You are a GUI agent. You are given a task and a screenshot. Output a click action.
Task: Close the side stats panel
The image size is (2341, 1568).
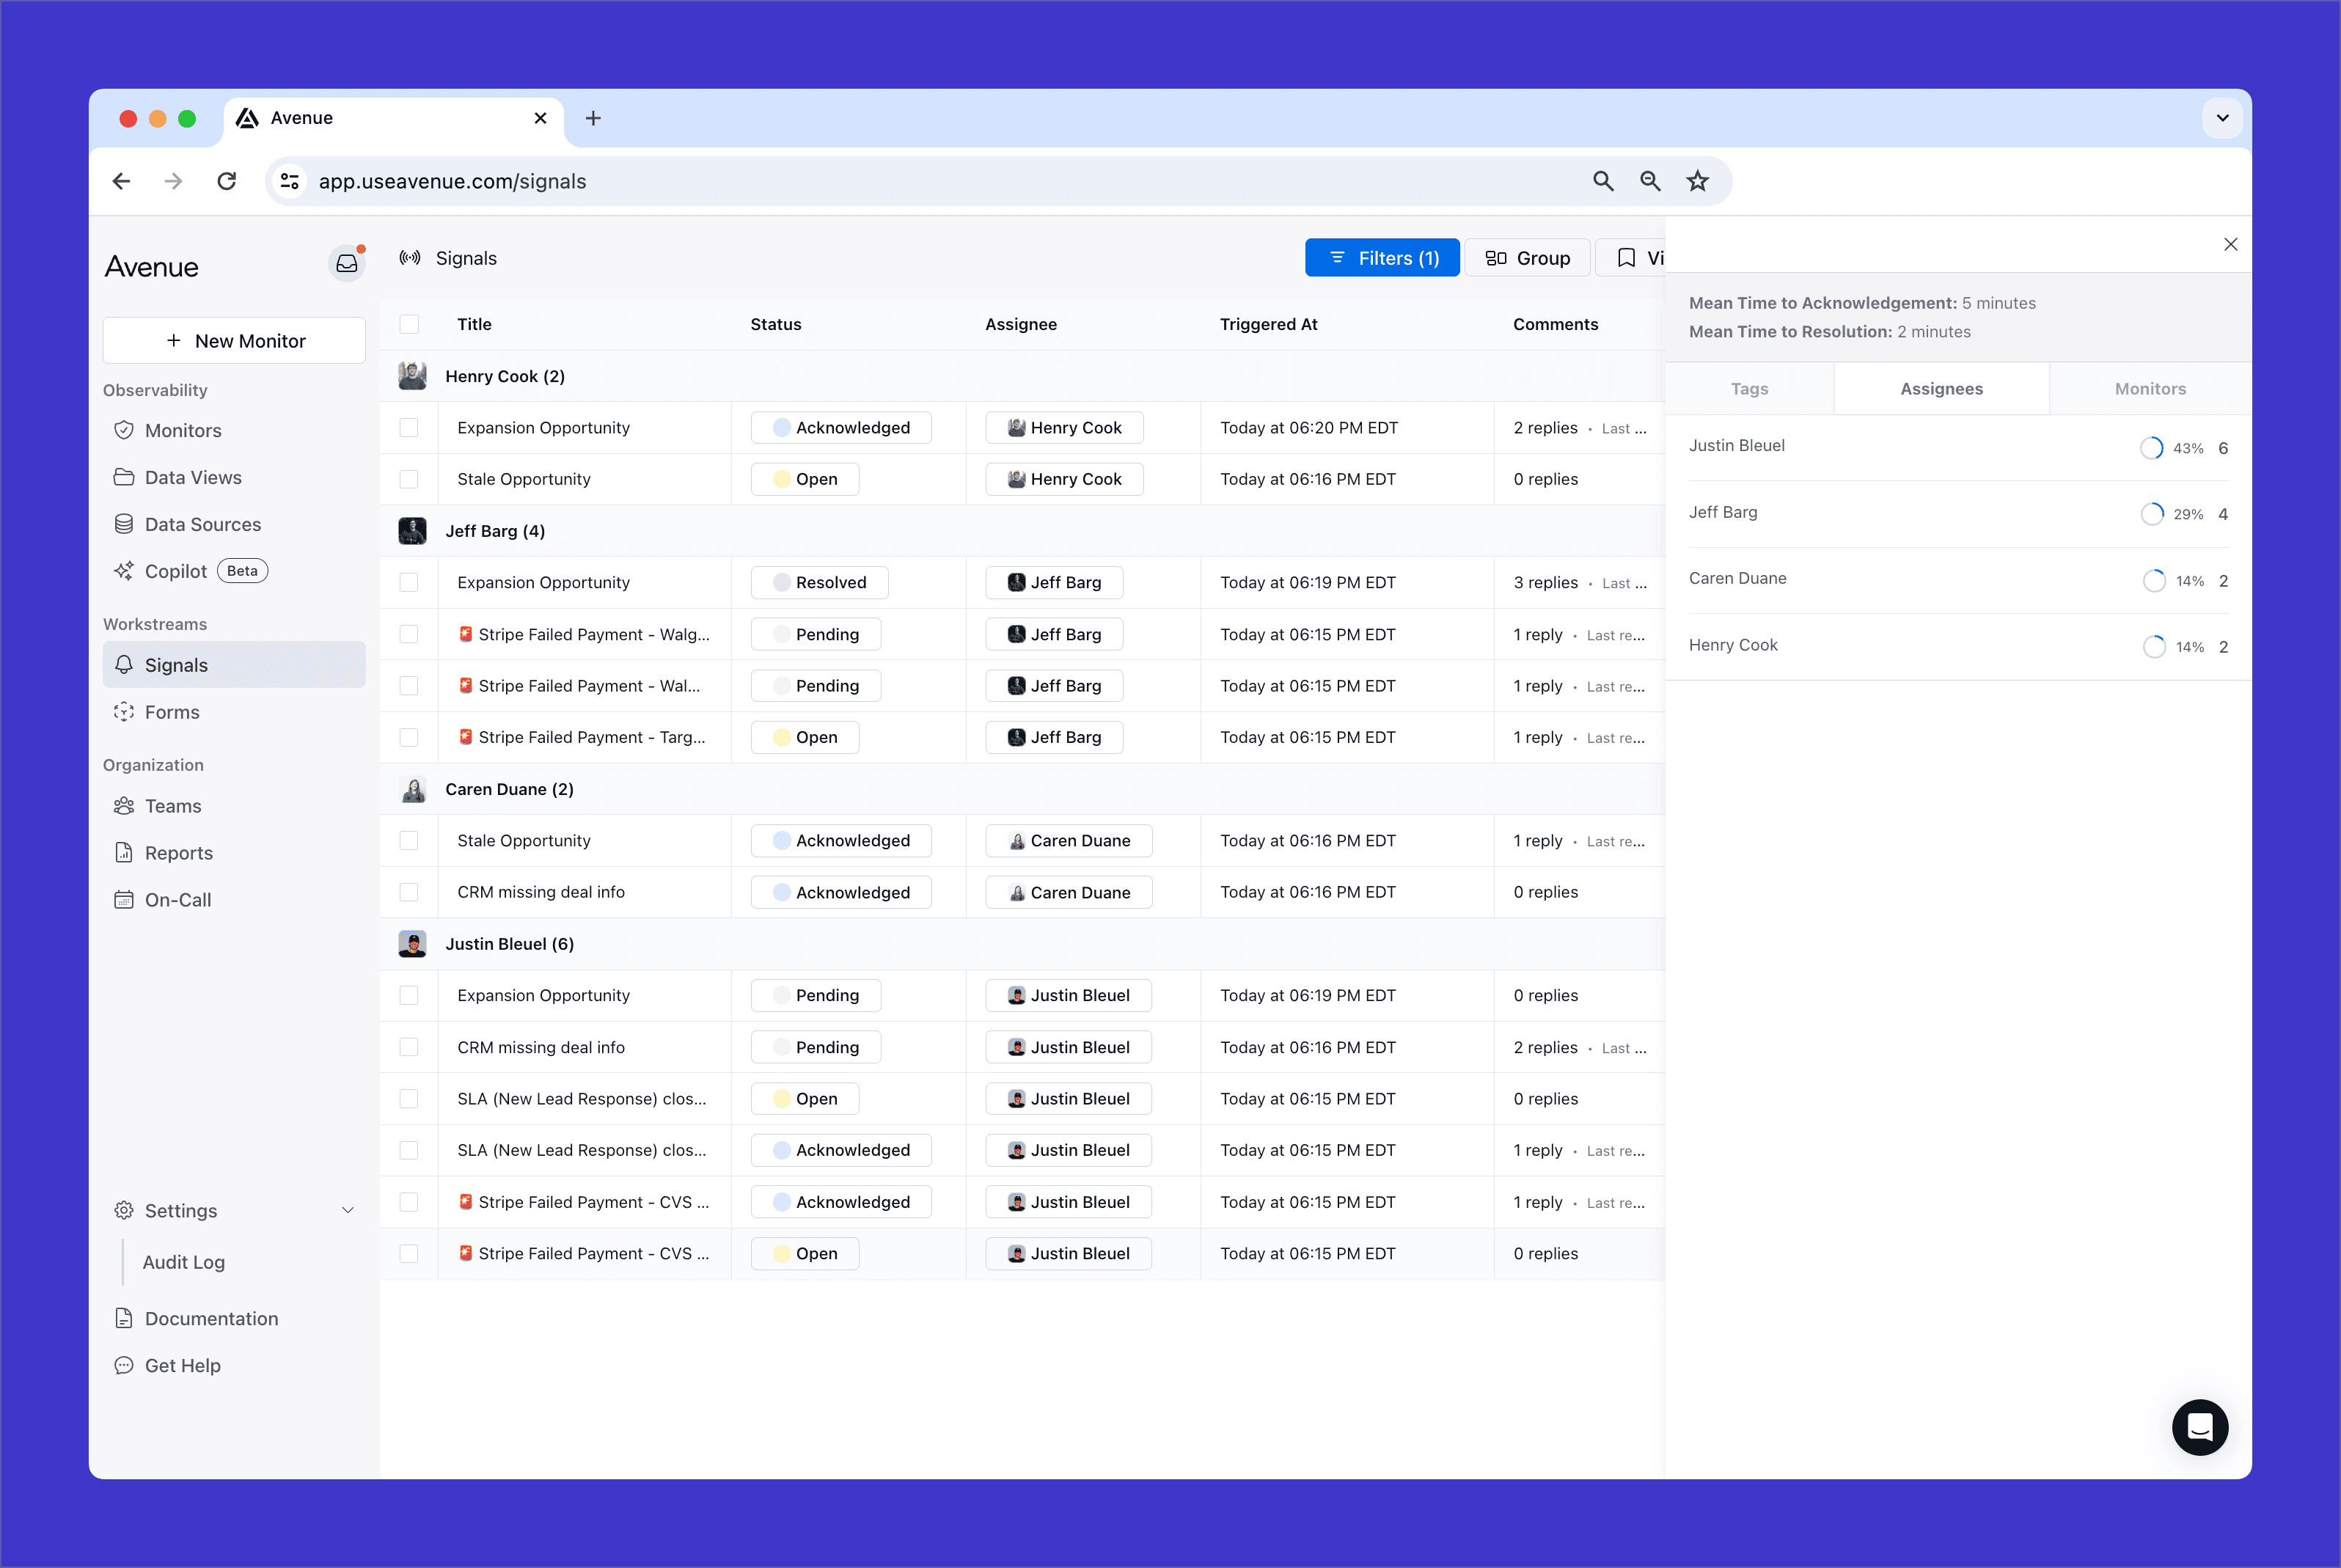[x=2230, y=245]
